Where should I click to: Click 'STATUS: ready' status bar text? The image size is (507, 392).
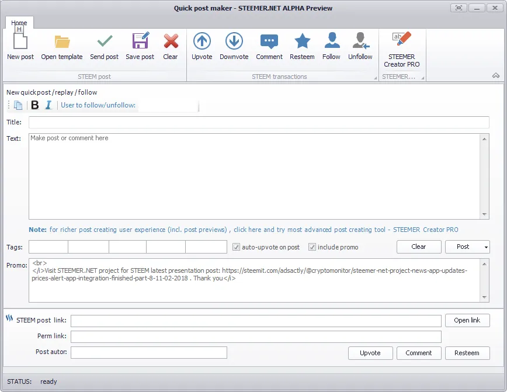32,381
